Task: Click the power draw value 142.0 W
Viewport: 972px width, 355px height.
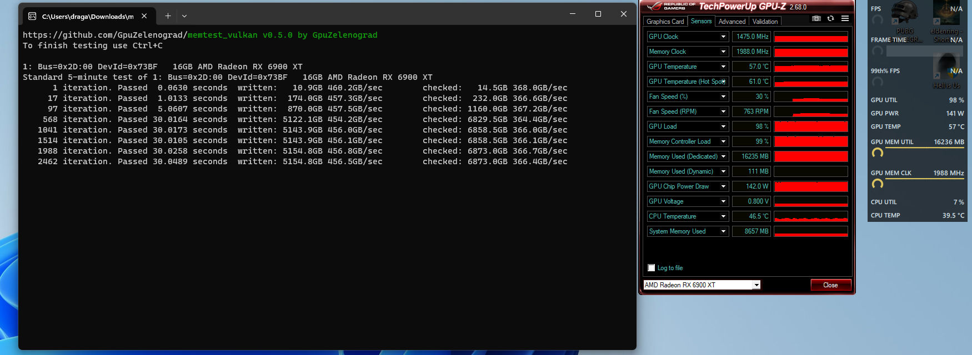Action: click(x=751, y=186)
